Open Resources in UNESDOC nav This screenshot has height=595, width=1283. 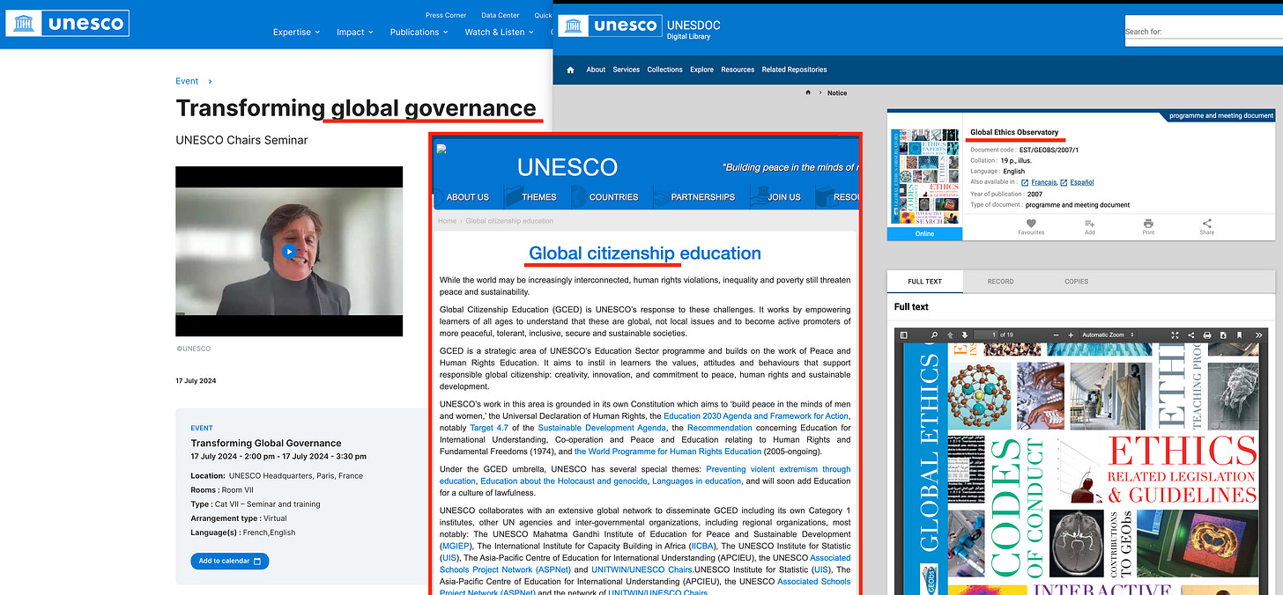(738, 70)
